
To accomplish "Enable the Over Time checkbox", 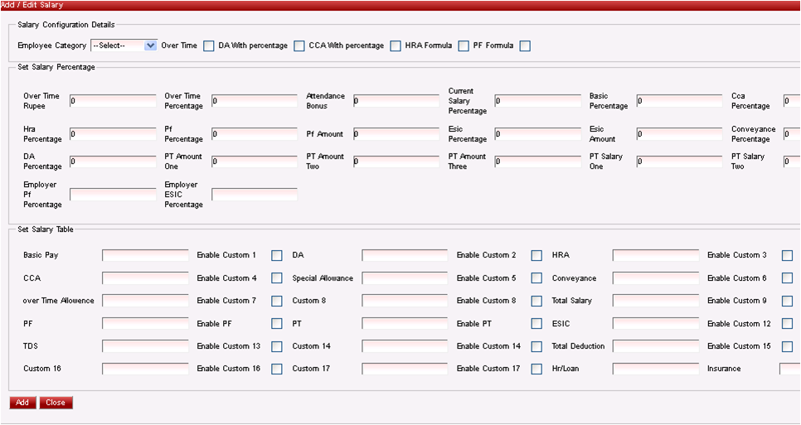I will click(209, 46).
